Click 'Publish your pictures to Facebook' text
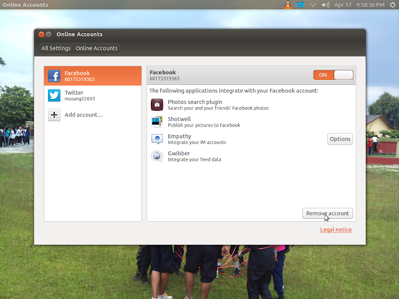The height and width of the screenshot is (299, 399). point(204,125)
